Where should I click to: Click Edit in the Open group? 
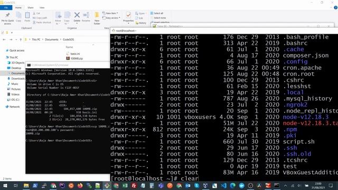click(139, 18)
